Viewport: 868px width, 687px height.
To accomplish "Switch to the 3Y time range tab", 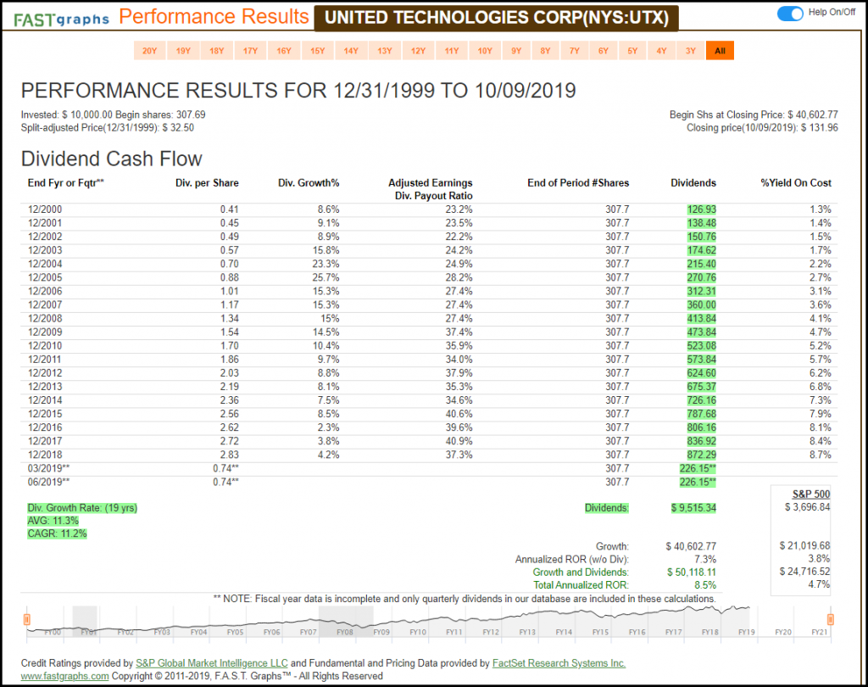I will coord(690,51).
